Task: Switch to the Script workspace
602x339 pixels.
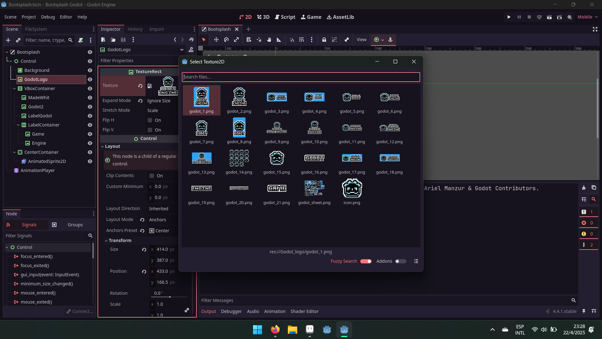Action: click(x=285, y=17)
